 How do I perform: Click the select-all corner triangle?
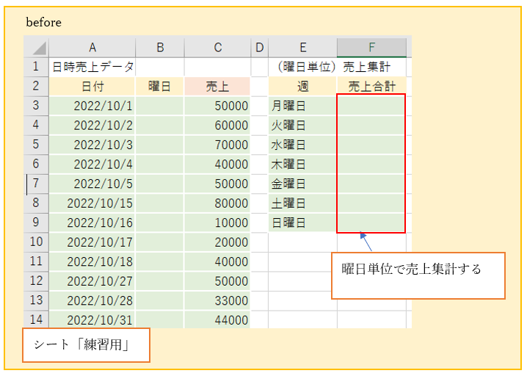point(37,48)
